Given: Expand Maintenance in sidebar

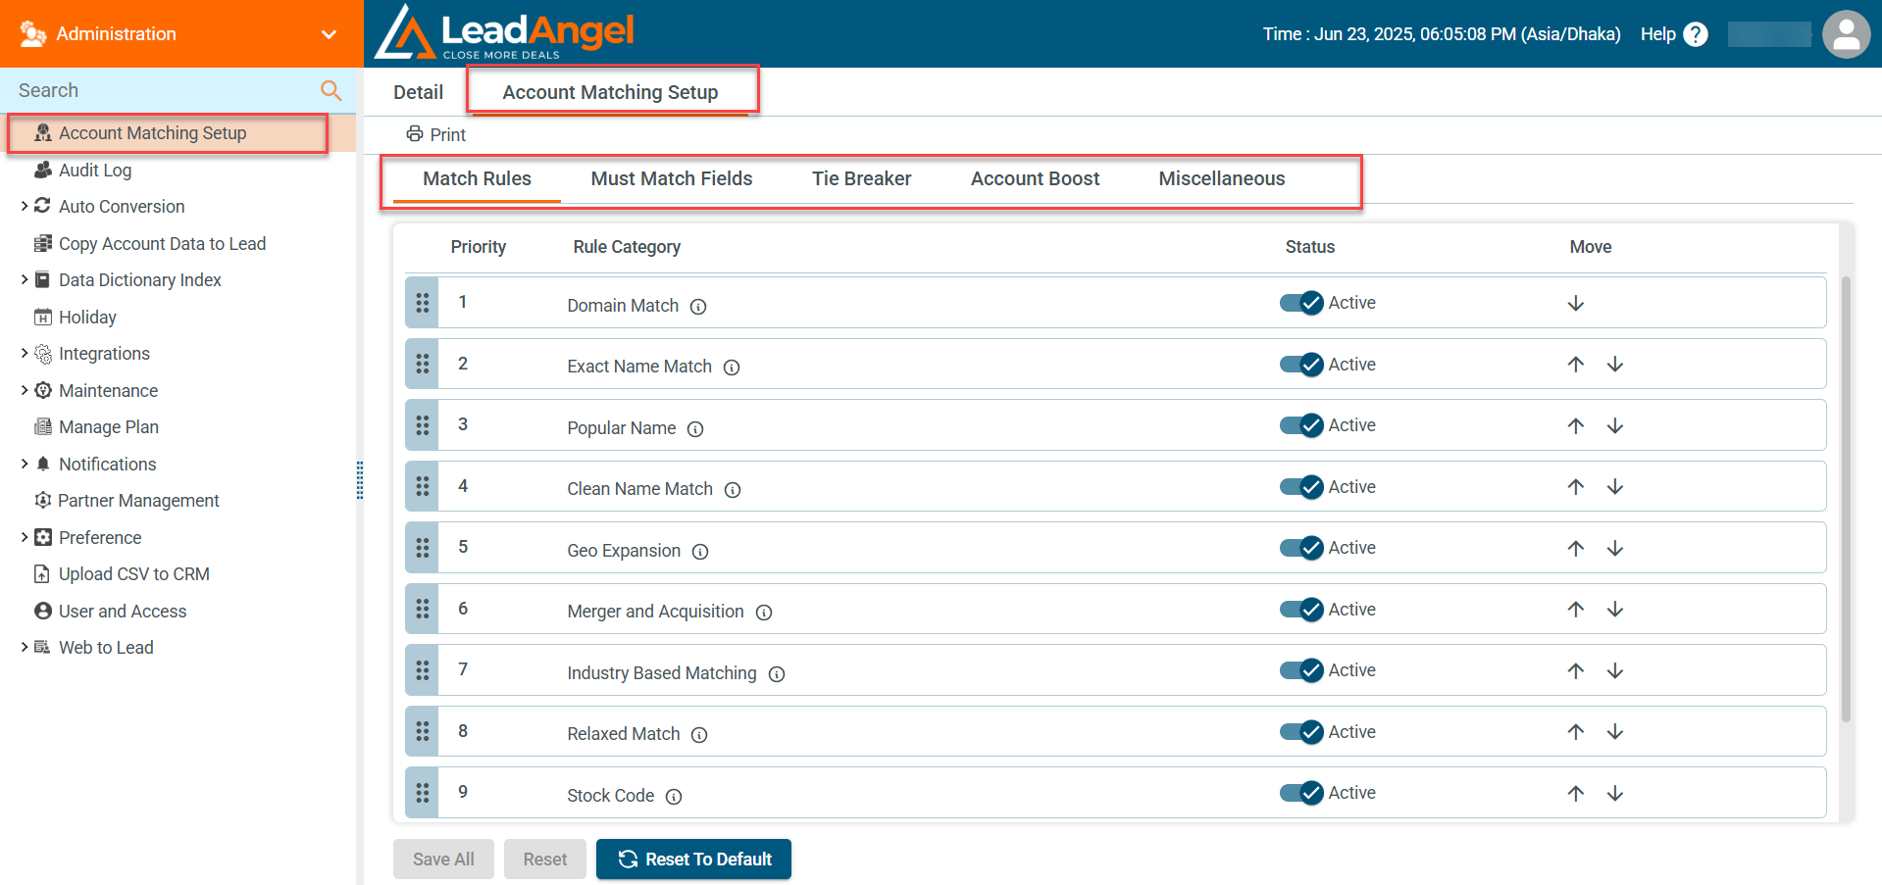Looking at the screenshot, I should 25,390.
